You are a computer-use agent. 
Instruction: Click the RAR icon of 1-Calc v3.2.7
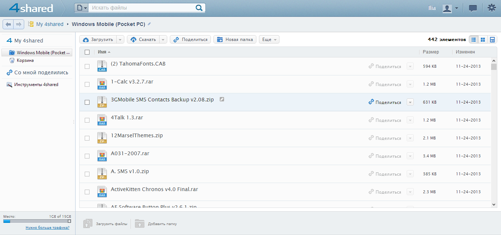[102, 84]
